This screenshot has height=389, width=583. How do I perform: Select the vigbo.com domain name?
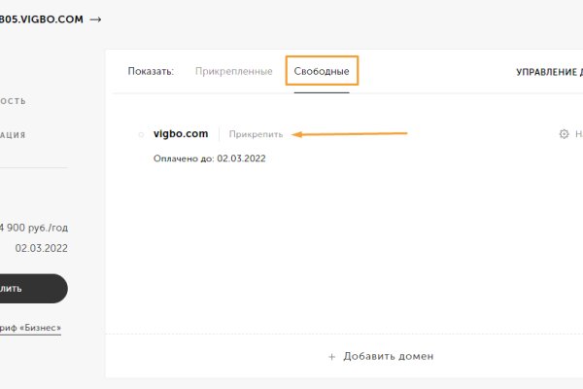pyautogui.click(x=181, y=134)
